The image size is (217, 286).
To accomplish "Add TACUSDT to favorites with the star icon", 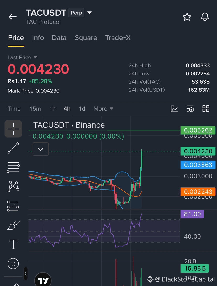I will [187, 17].
